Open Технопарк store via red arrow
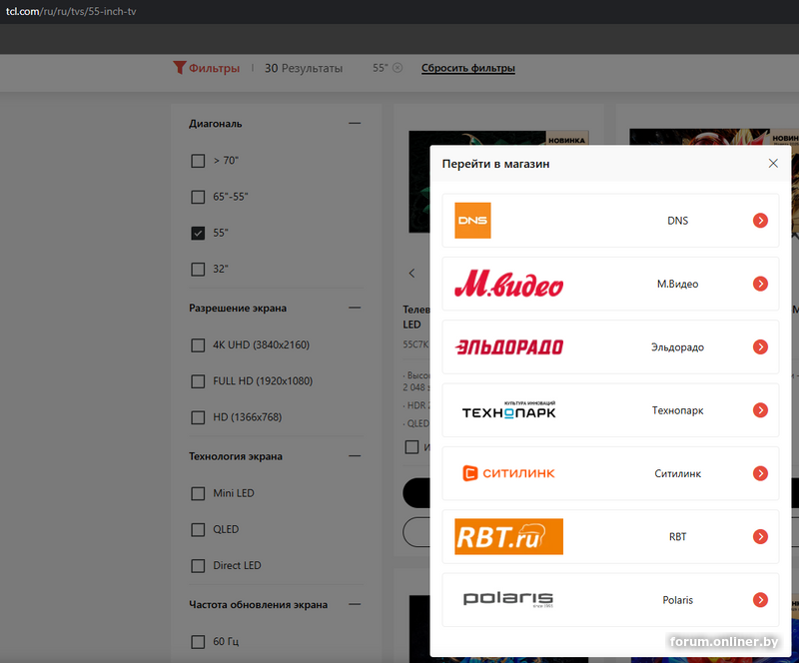799x663 pixels. pos(760,410)
